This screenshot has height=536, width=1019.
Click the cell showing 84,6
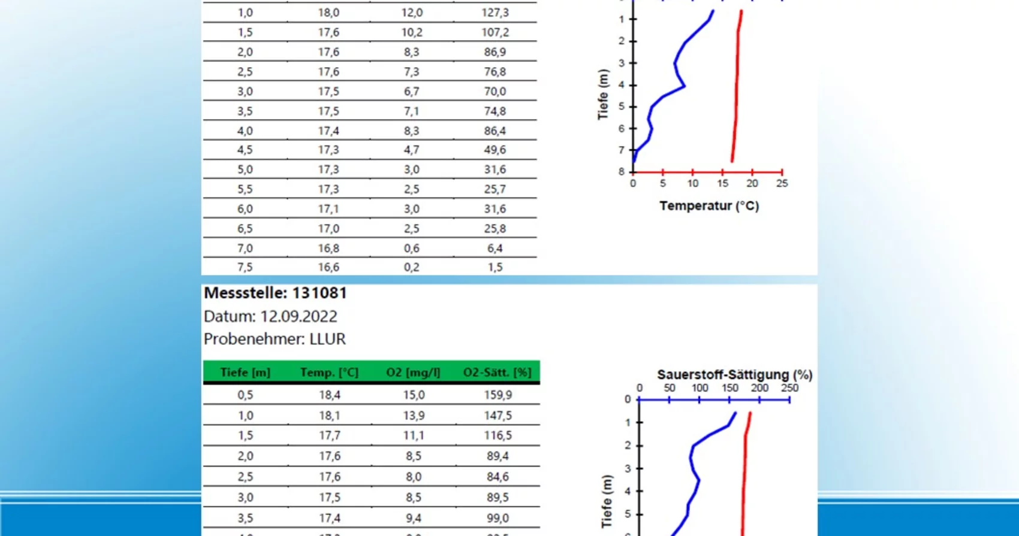tap(498, 477)
